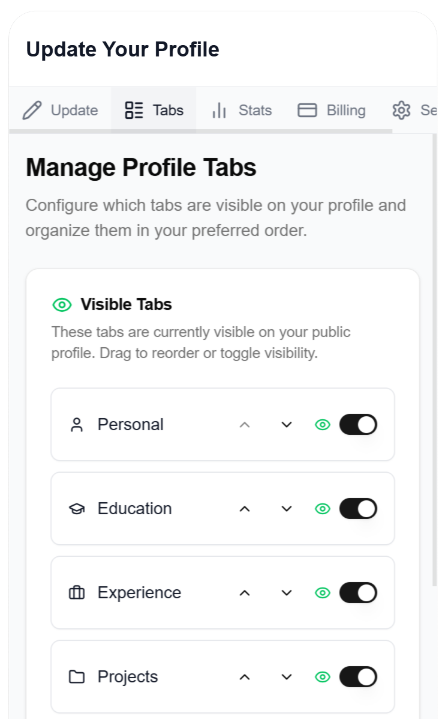Click the pencil icon on Update tab
The width and height of the screenshot is (445, 719).
click(32, 111)
